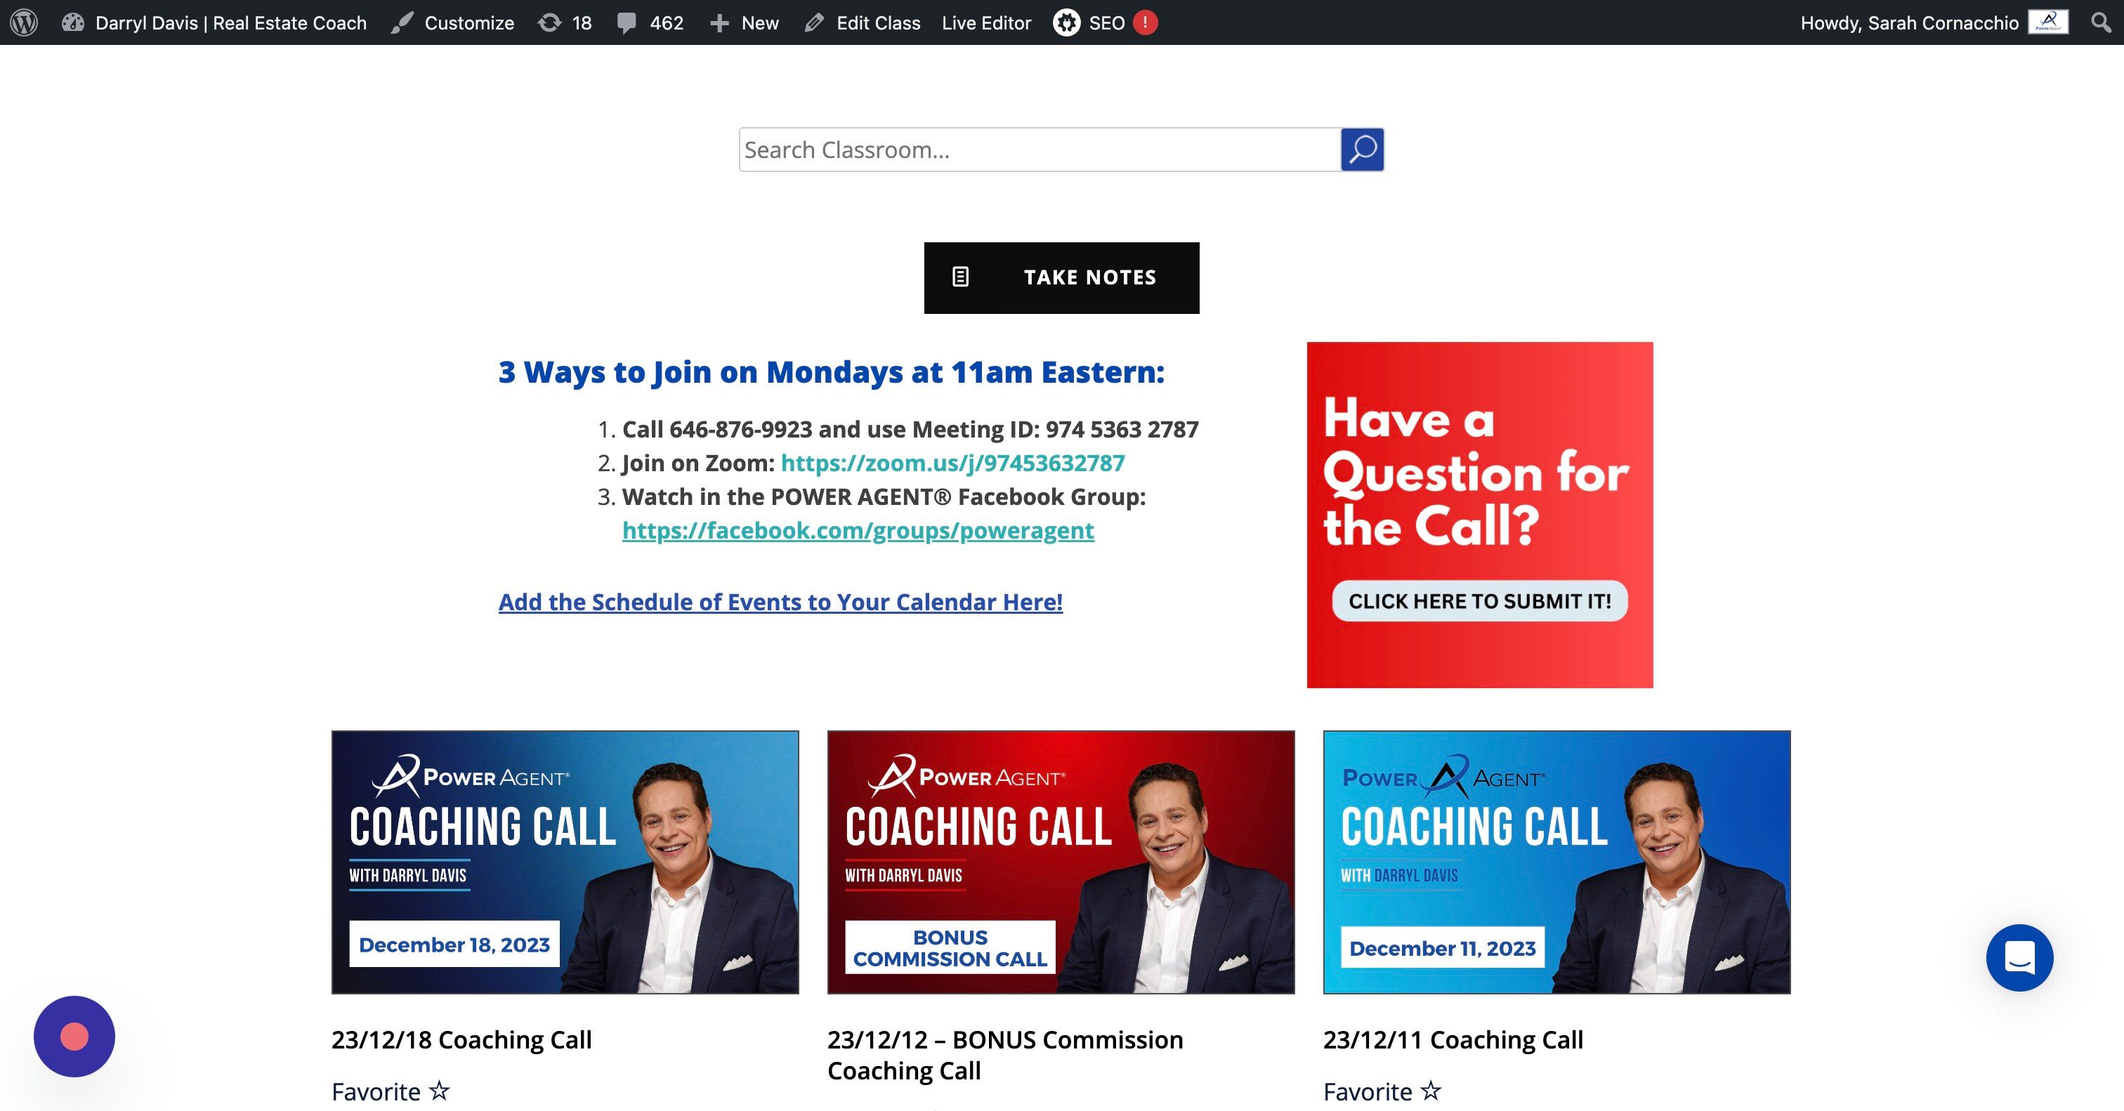Open the WordPress logo menu
The height and width of the screenshot is (1111, 2124).
pos(24,22)
